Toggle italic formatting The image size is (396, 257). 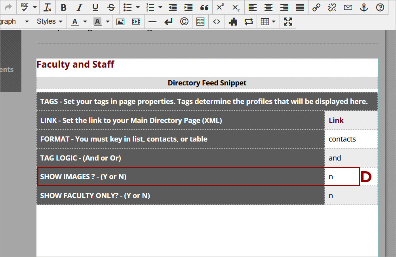tap(79, 7)
